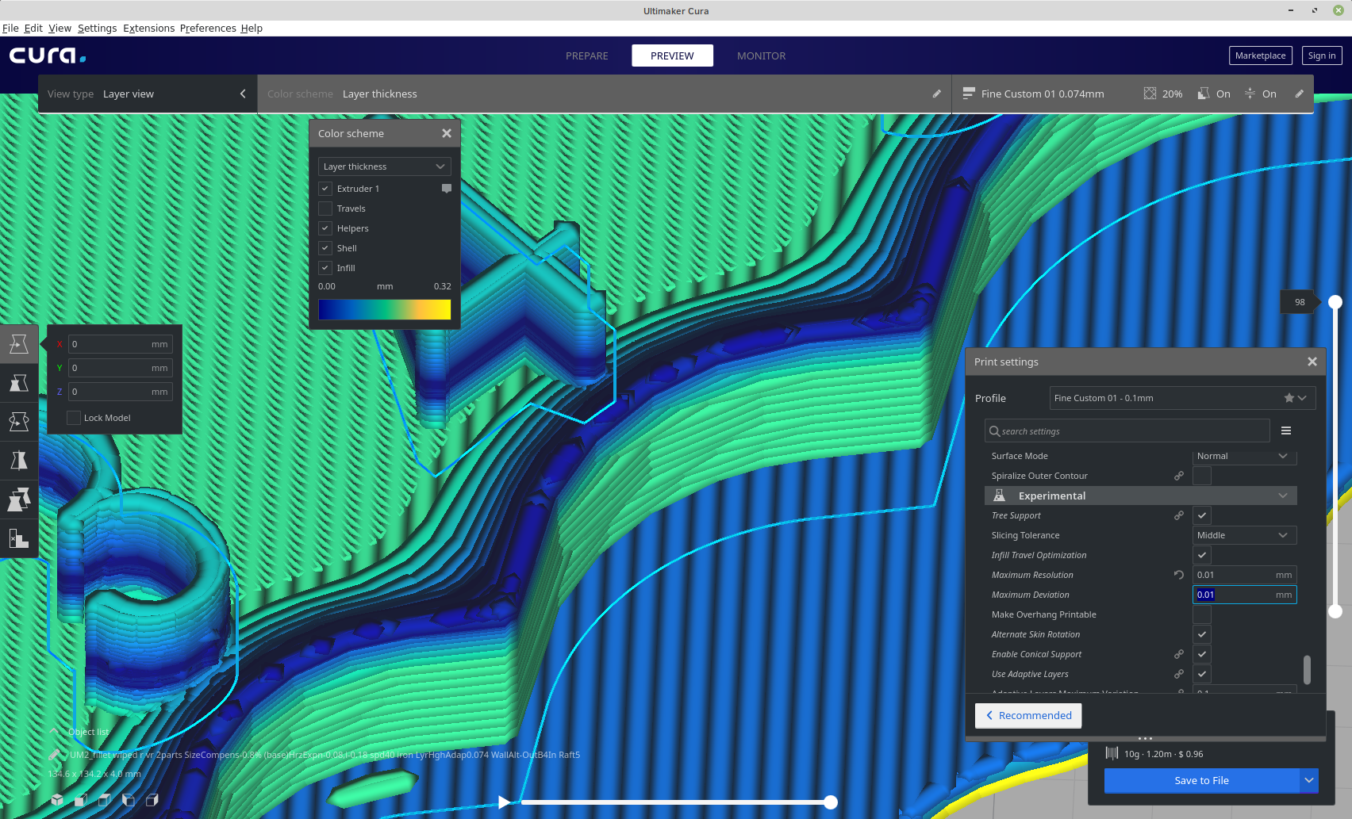
Task: Click link icon next to Tree Support
Action: coord(1179,515)
